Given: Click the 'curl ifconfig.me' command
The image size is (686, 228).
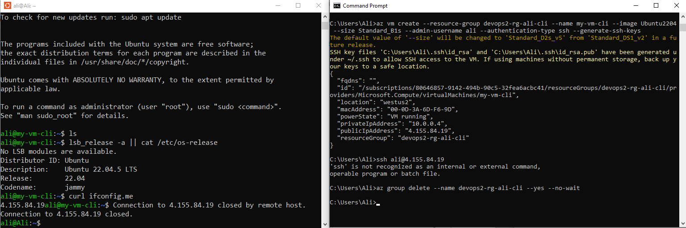Looking at the screenshot, I should (x=101, y=196).
